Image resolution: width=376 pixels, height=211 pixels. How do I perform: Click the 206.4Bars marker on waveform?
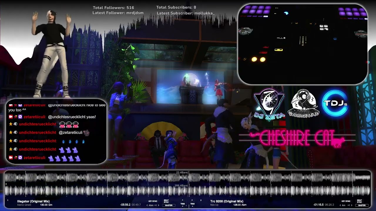pyautogui.click(x=181, y=186)
